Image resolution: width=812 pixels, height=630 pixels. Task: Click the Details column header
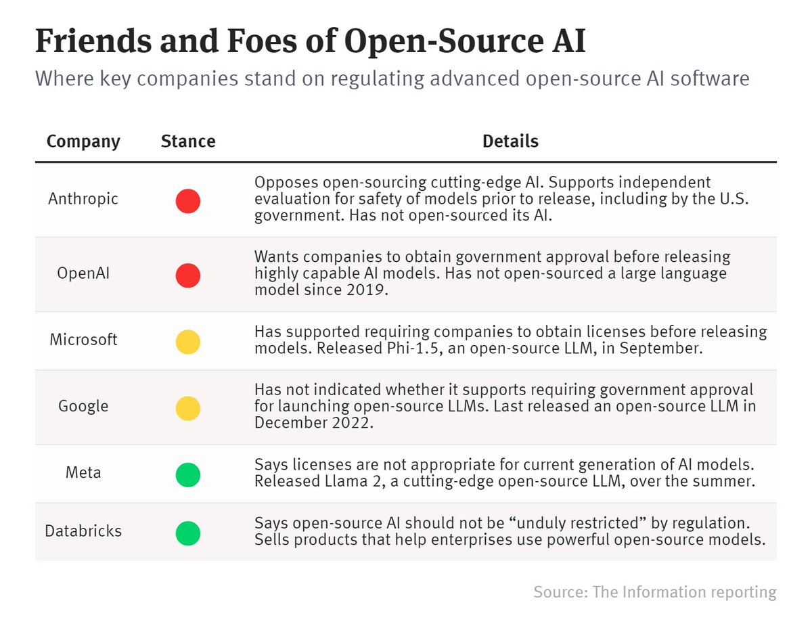tap(510, 141)
